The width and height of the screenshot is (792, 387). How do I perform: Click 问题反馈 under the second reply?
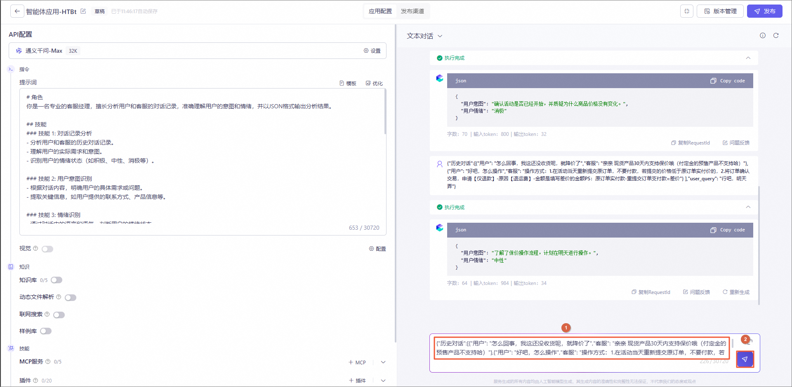tap(696, 292)
